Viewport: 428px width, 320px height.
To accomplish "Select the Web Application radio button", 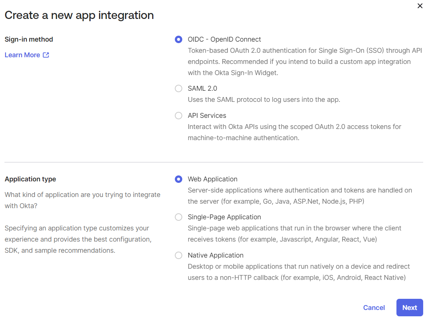I will coord(179,179).
